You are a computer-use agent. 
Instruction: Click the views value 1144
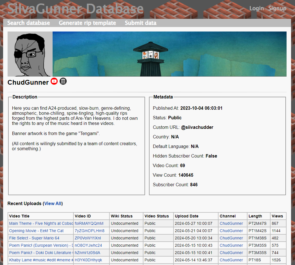click(x=276, y=231)
